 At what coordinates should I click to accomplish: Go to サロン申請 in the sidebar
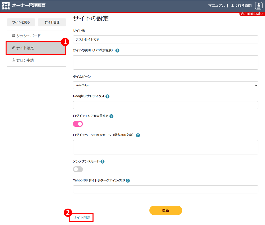(x=25, y=60)
